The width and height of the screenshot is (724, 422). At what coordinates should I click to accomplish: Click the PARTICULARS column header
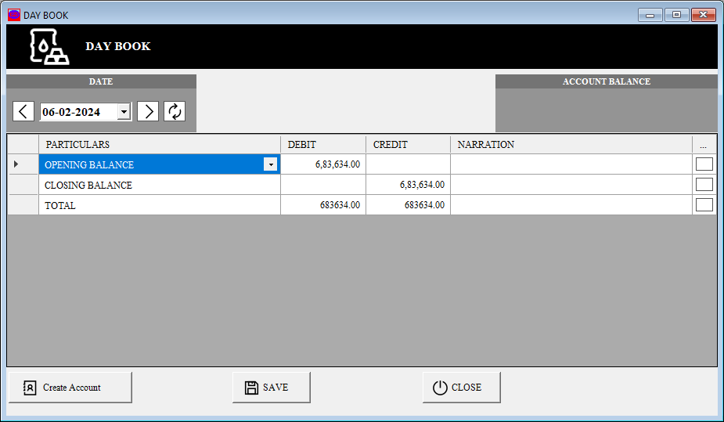click(x=159, y=145)
